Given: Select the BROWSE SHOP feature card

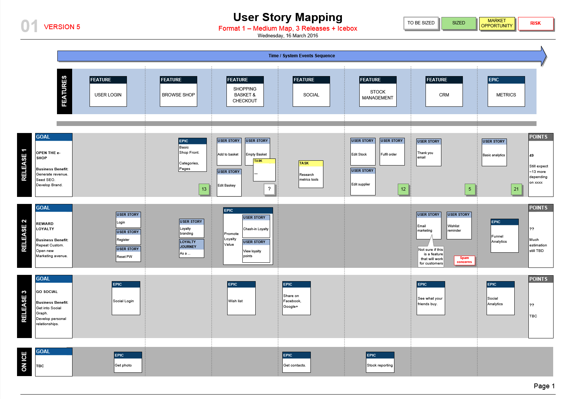Looking at the screenshot, I should click(x=178, y=91).
